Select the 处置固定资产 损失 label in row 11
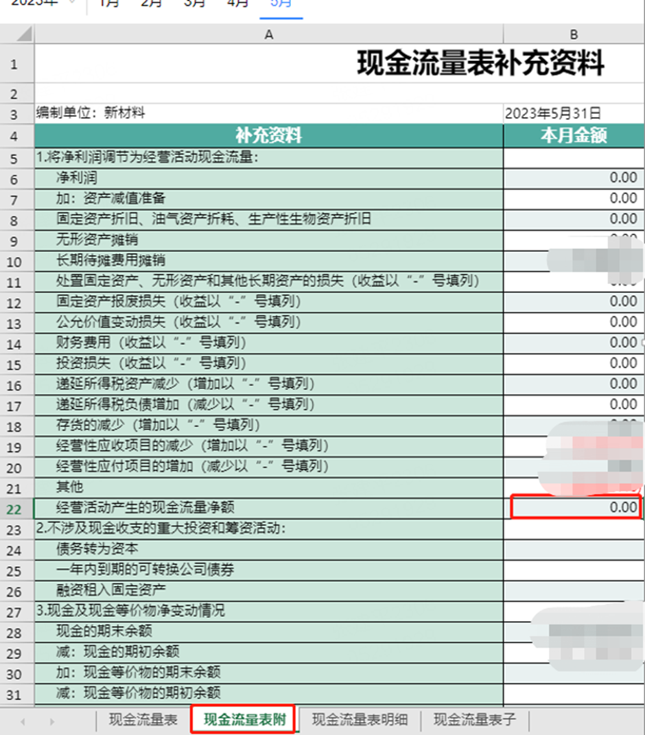 click(x=268, y=281)
